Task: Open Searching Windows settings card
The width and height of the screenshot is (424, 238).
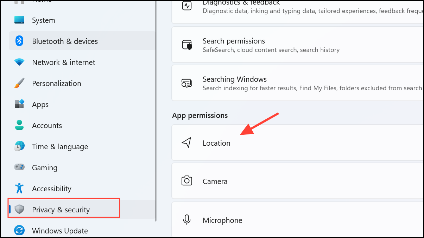Action: point(298,83)
